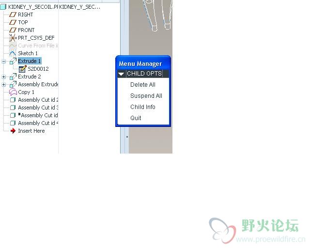Expand the Extrude 2 tree node
Screen dimensions: 310x248
coord(3,77)
